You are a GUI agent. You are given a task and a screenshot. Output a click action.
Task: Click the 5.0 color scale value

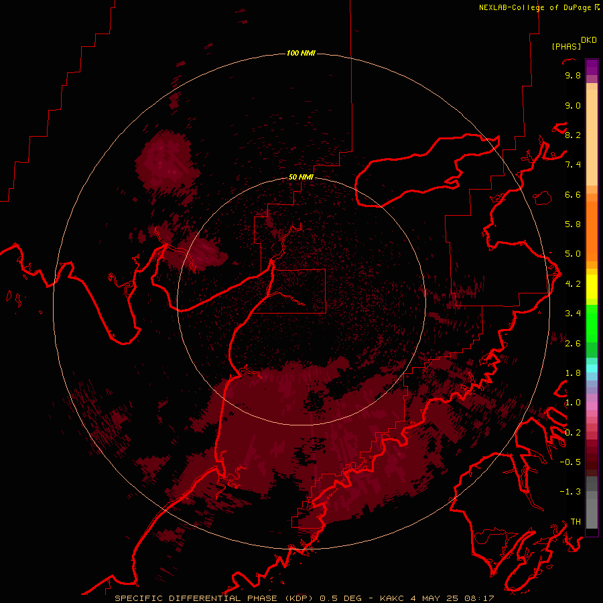pos(573,254)
